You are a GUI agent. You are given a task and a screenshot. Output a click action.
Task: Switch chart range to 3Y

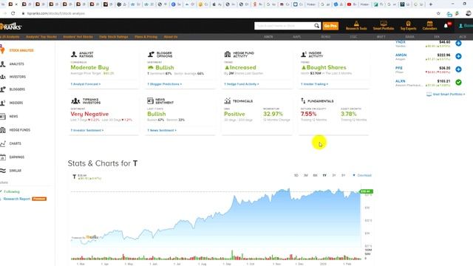point(333,175)
